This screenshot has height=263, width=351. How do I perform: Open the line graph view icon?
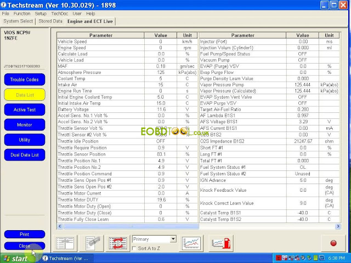[191, 243]
